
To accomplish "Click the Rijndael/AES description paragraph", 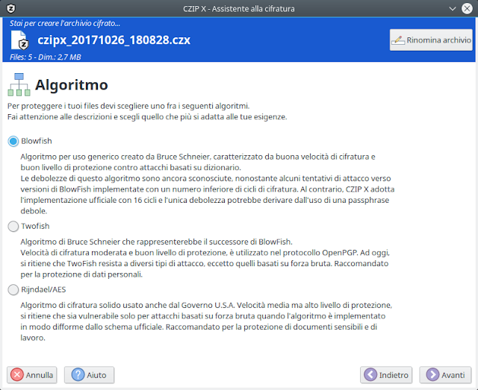I will tap(206, 321).
